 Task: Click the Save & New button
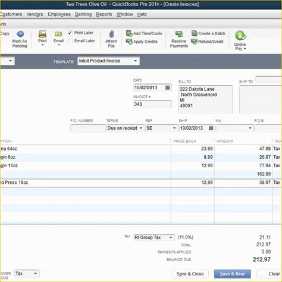(x=233, y=274)
